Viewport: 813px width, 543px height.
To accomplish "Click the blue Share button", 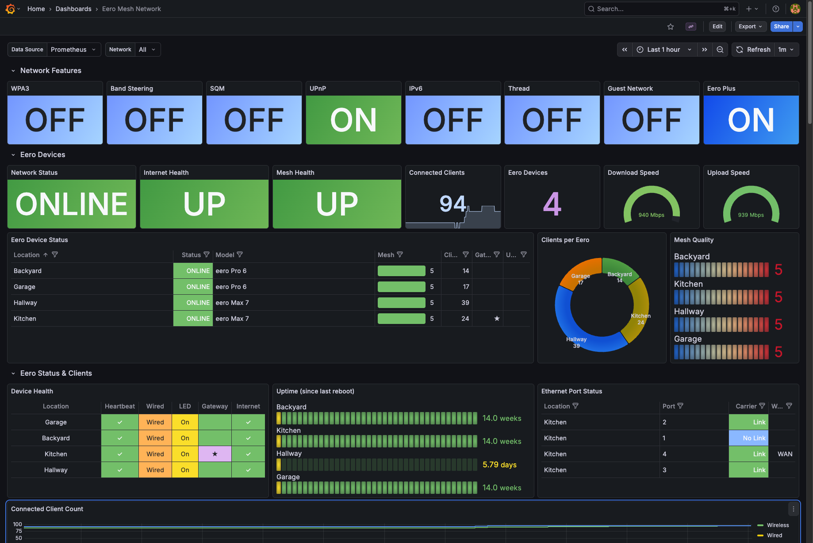I will coord(782,27).
